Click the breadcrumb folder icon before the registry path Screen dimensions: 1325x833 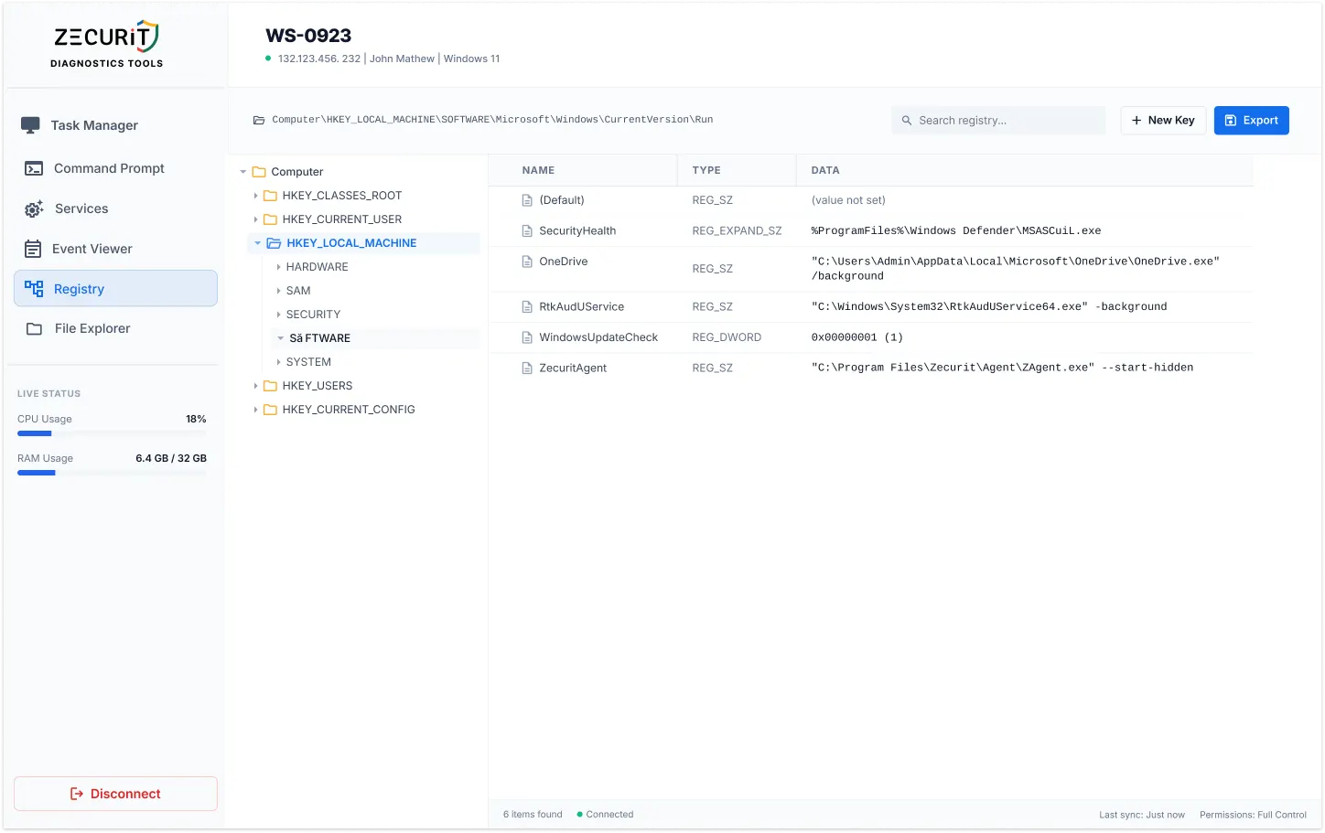pyautogui.click(x=259, y=119)
